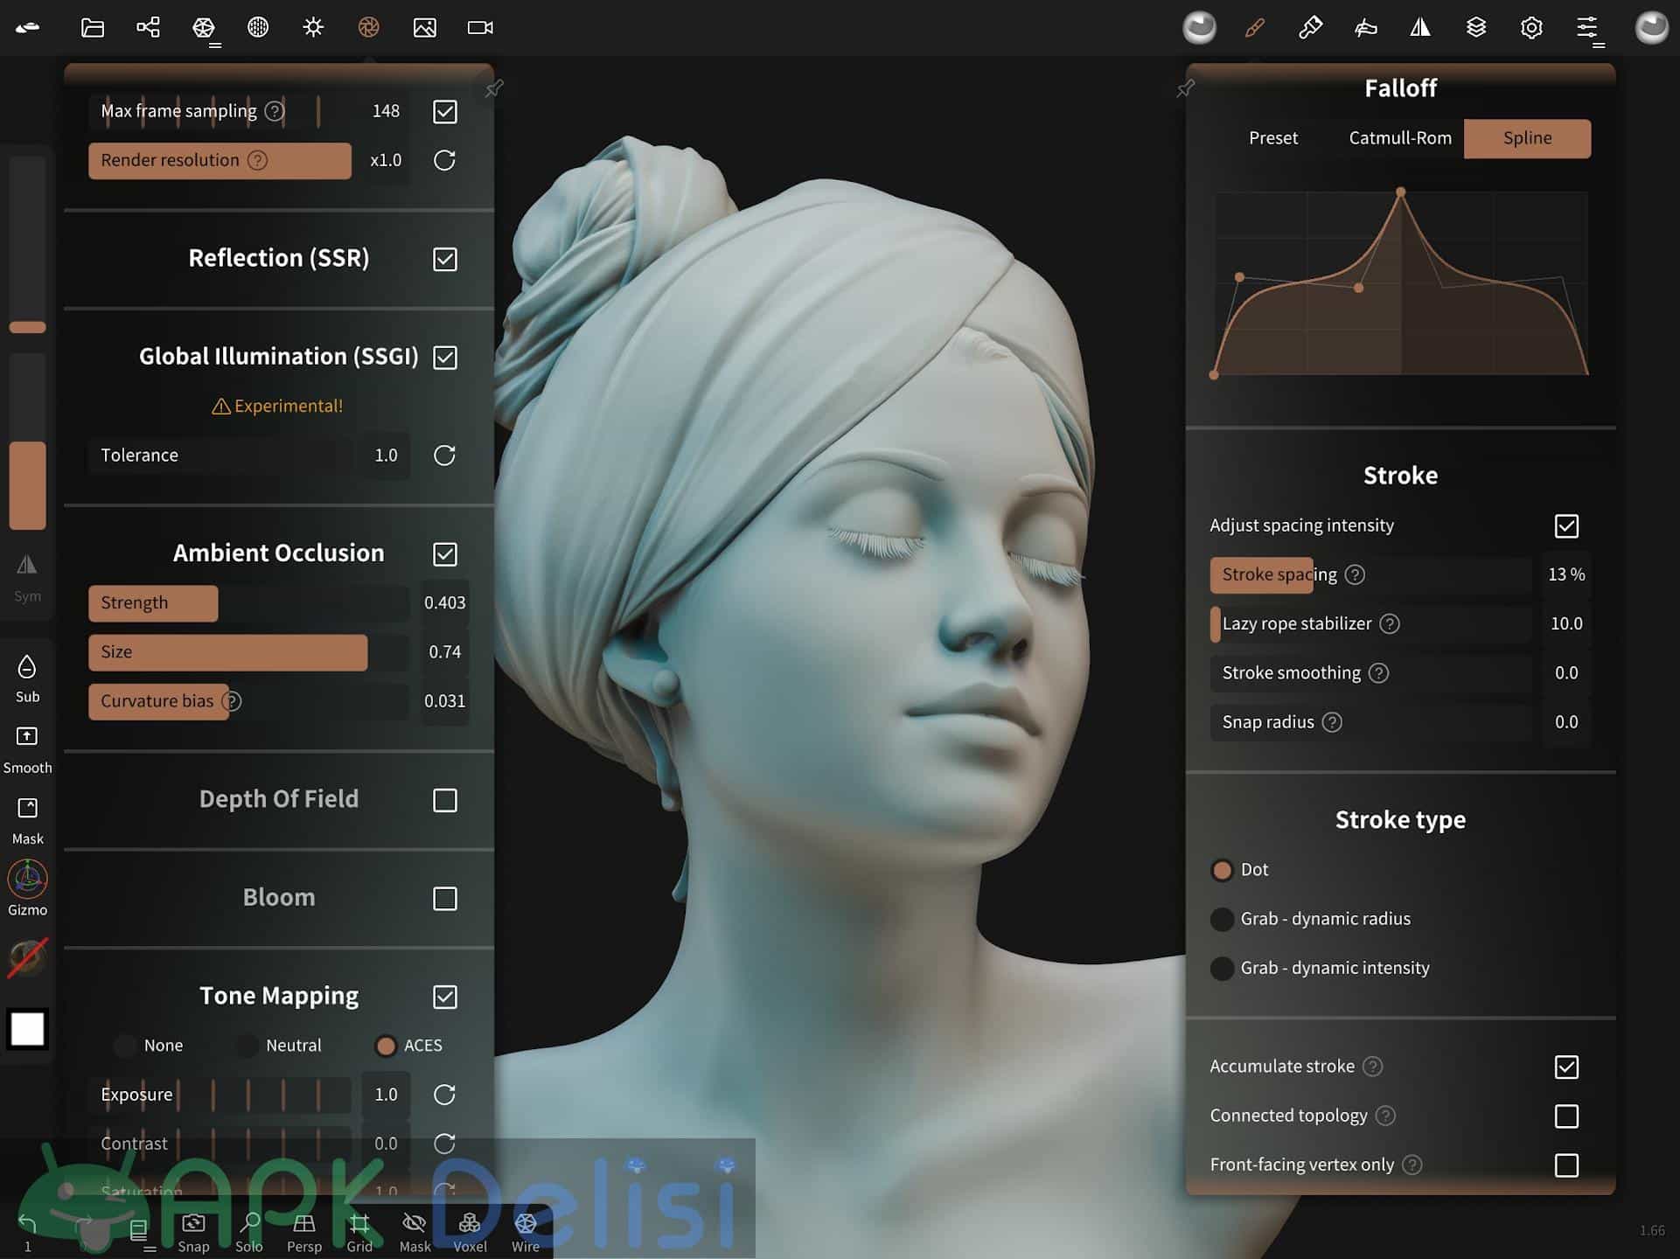Image resolution: width=1680 pixels, height=1259 pixels.
Task: Open the interface sliders icon
Action: pos(1587,28)
